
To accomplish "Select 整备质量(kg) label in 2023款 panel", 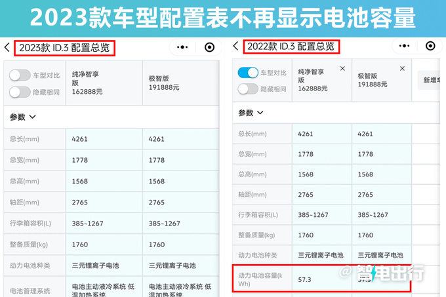I will click(x=29, y=245).
